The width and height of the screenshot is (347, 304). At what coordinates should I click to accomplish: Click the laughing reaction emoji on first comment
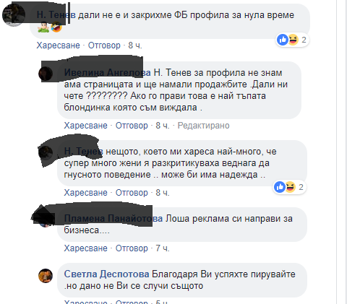pos(293,40)
